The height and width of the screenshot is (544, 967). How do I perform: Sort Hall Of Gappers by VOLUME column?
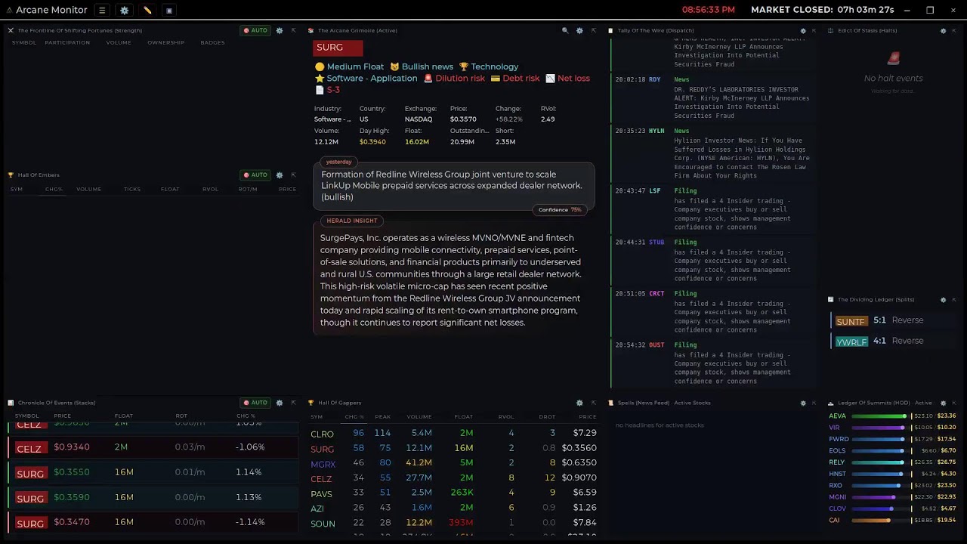[x=419, y=416]
